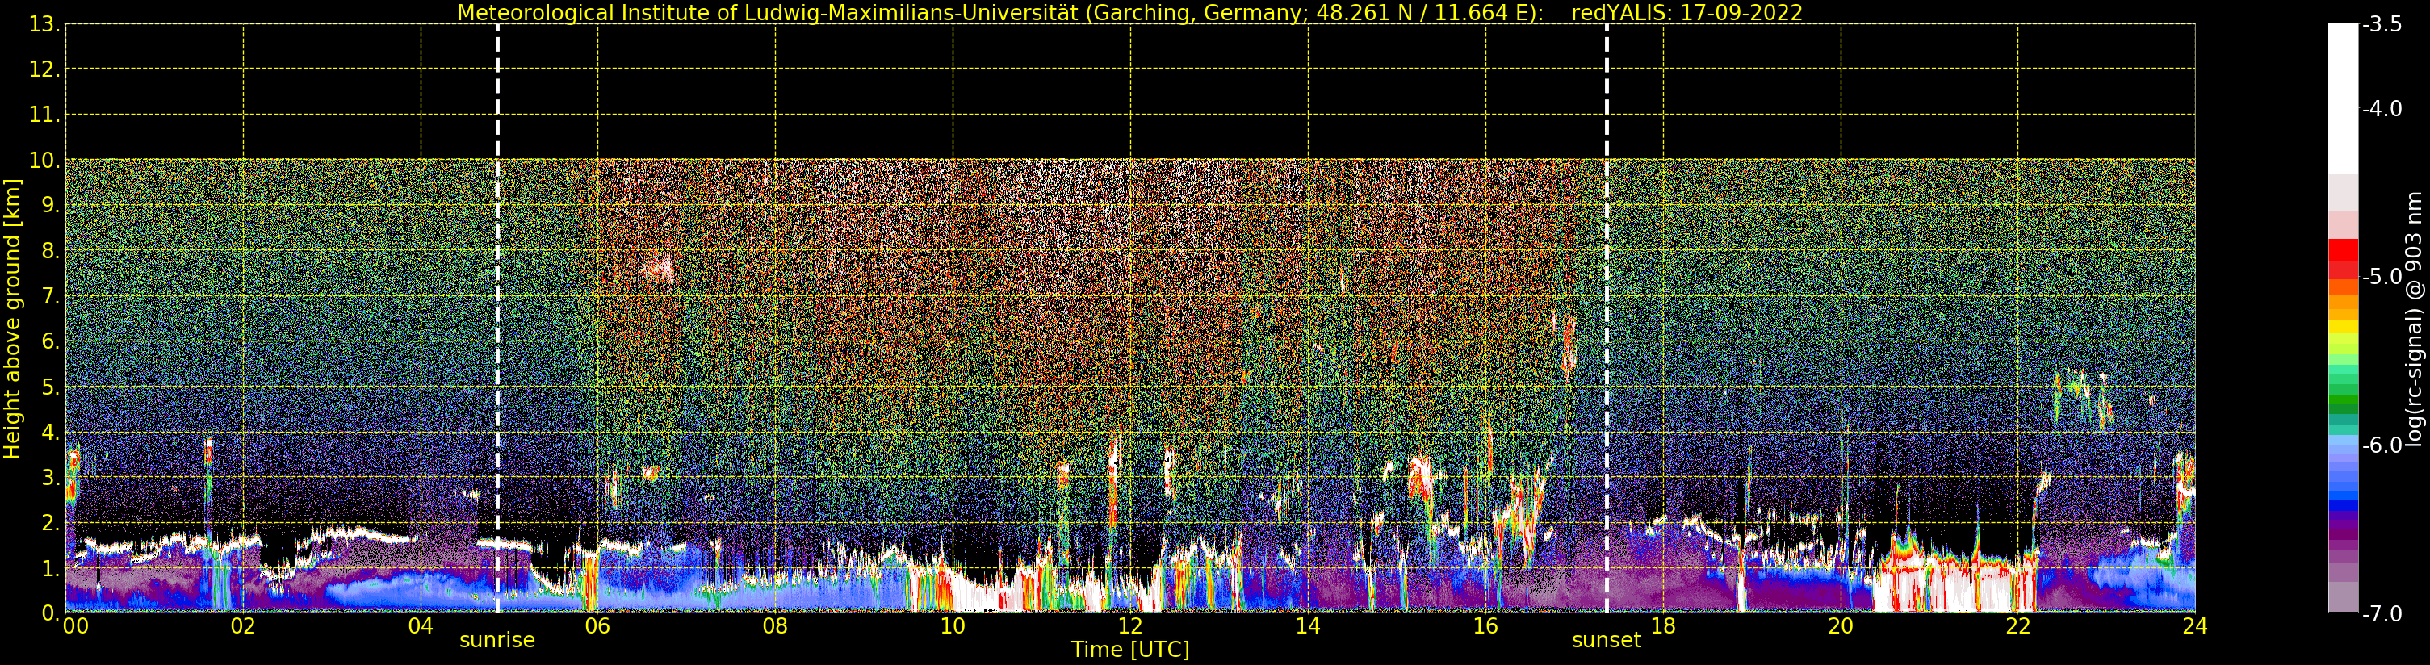Pick the bright red segment of the colorbar
The image size is (2430, 665).
(2343, 250)
